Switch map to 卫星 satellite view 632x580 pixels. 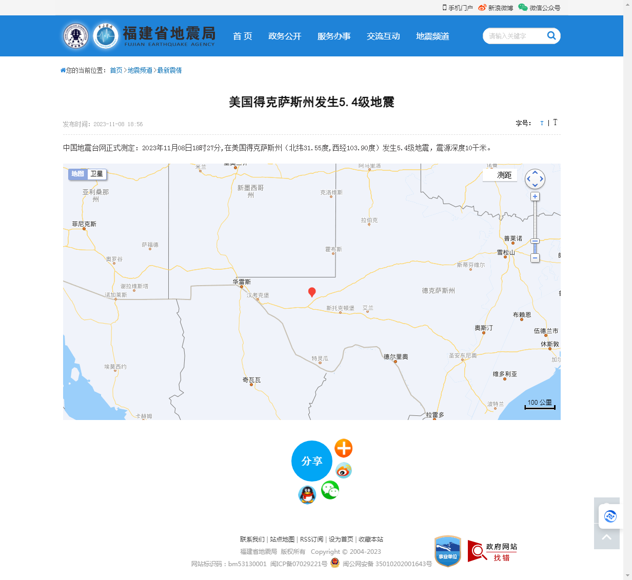pyautogui.click(x=97, y=174)
